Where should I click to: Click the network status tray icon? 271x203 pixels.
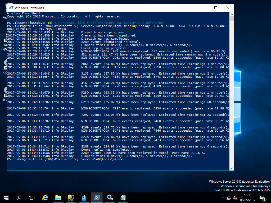(x=229, y=198)
